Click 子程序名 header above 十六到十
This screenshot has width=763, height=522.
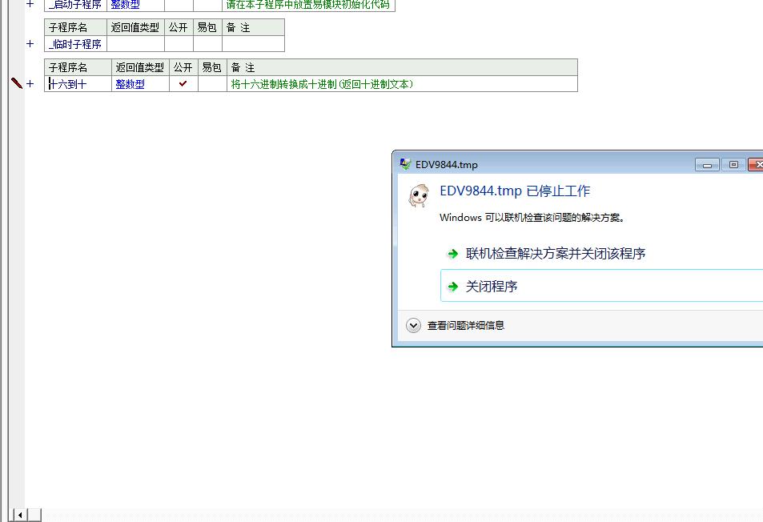tap(78, 67)
